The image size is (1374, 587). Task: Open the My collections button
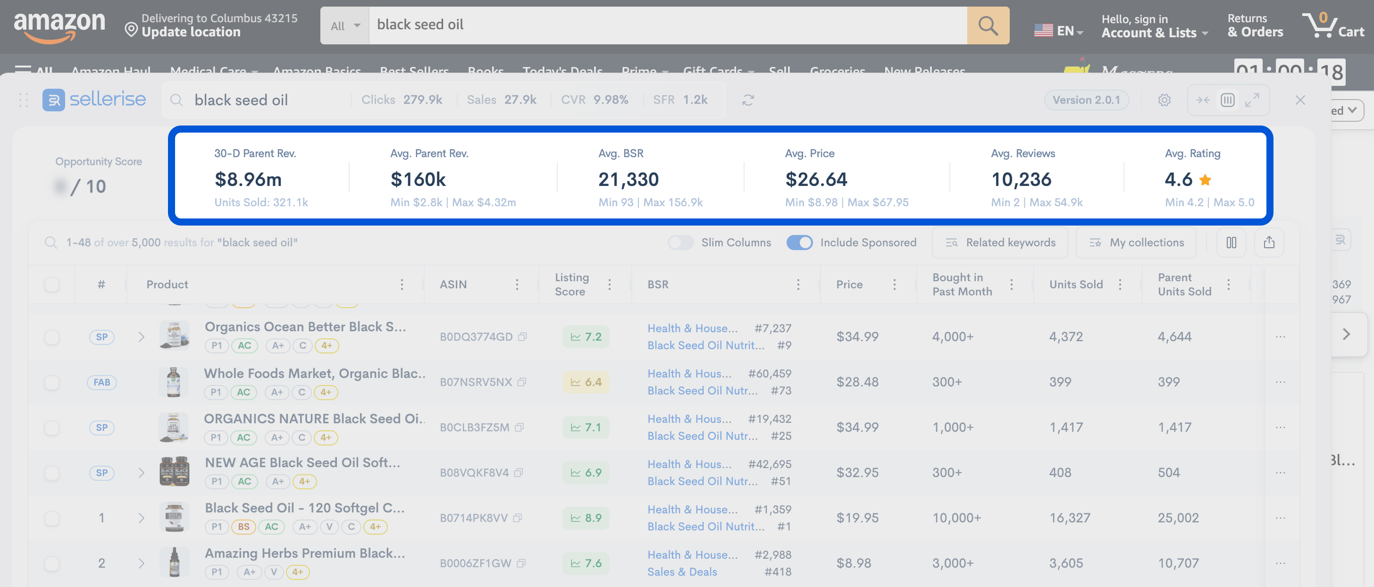tap(1136, 243)
